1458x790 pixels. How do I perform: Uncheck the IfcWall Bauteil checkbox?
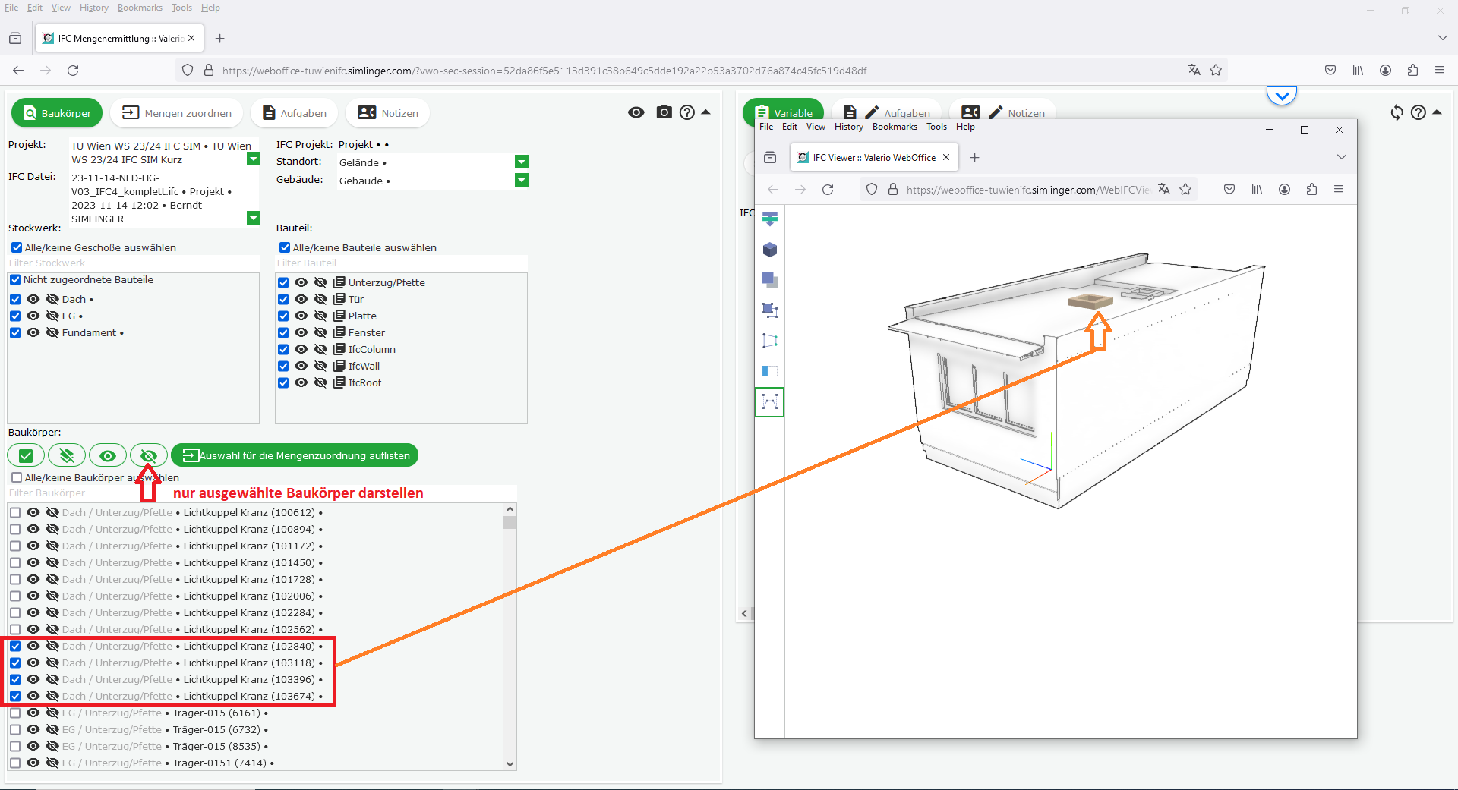283,366
